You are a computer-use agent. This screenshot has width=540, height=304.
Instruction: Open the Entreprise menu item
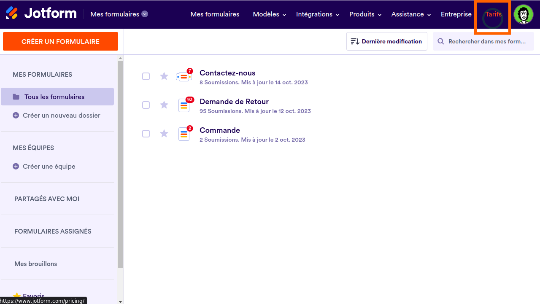pyautogui.click(x=456, y=14)
